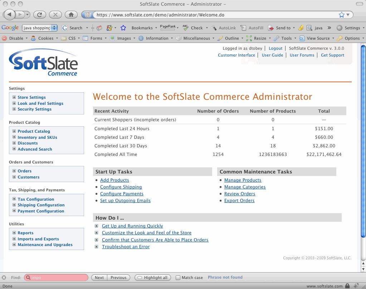The width and height of the screenshot is (366, 289).
Task: Open the Images menu in Web Developer toolbar
Action: point(123,38)
